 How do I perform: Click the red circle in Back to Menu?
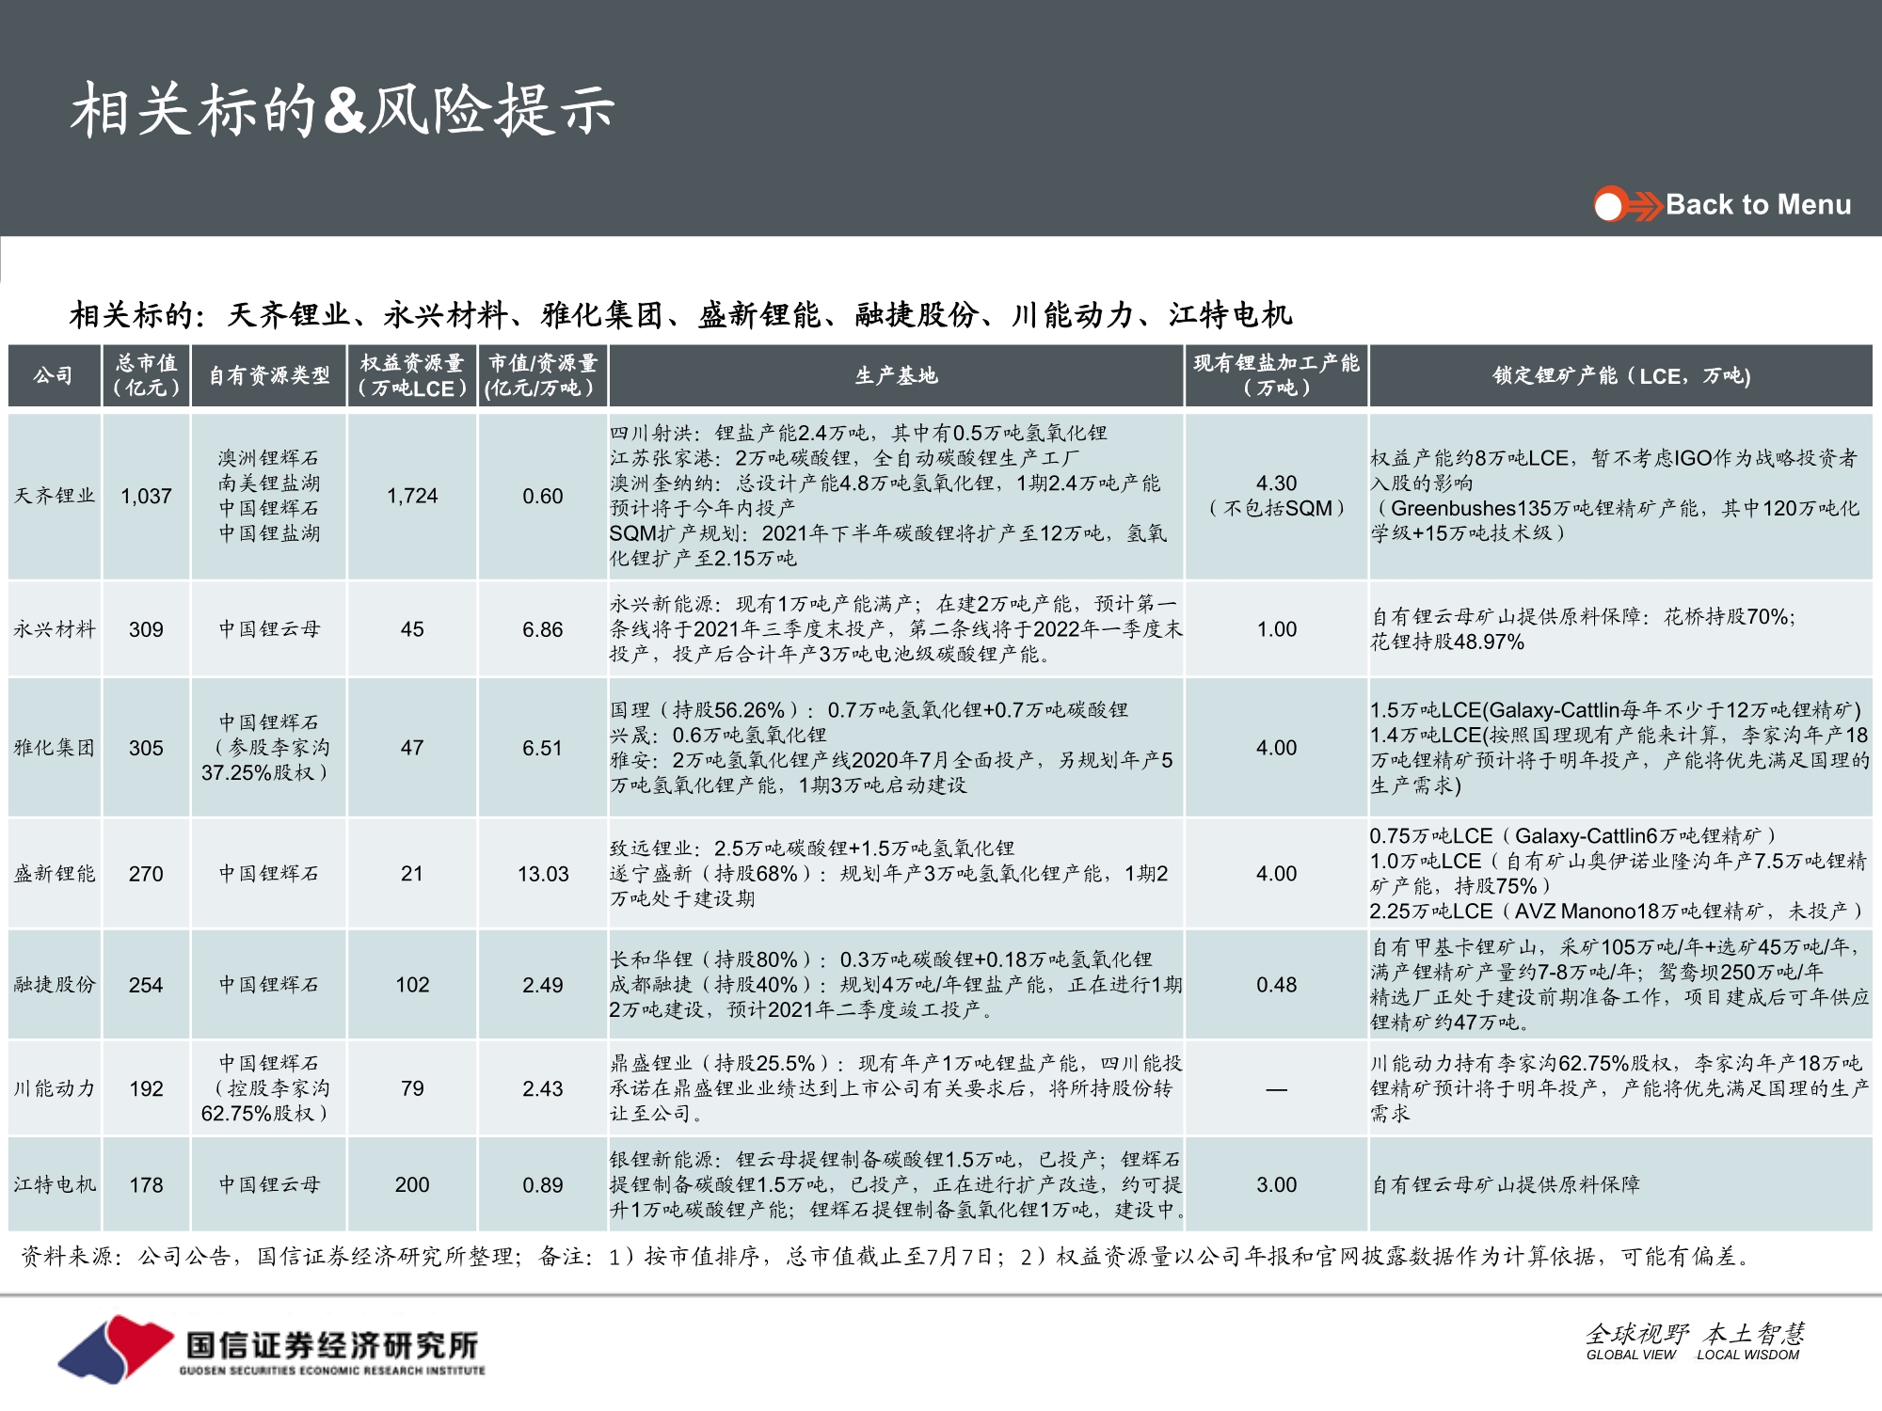pyautogui.click(x=1609, y=205)
